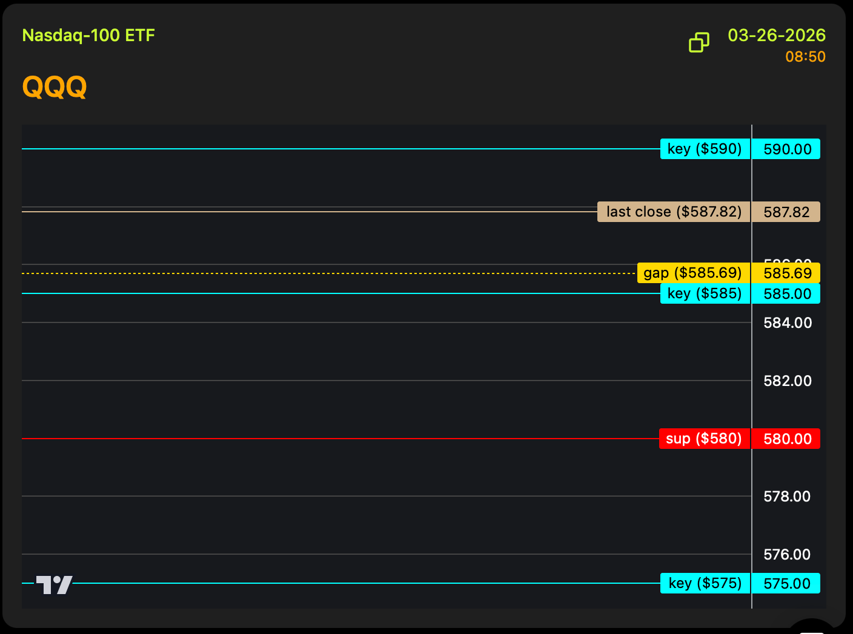Screen dimensions: 853x634
Task: Click the 576.00 axis value
Action: (787, 554)
